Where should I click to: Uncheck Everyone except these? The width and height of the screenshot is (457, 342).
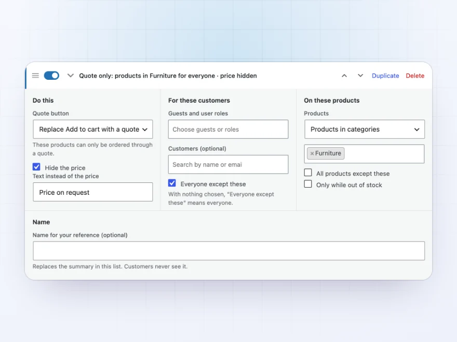point(172,183)
